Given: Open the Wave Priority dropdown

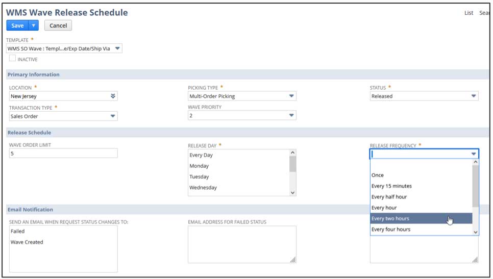Looking at the screenshot, I should coord(291,116).
